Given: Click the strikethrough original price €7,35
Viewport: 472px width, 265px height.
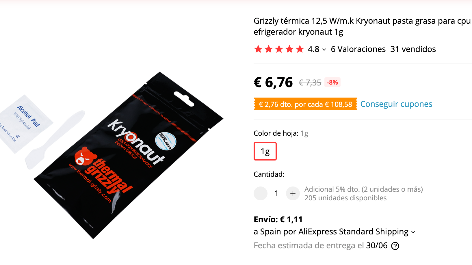Looking at the screenshot, I should click(x=310, y=83).
